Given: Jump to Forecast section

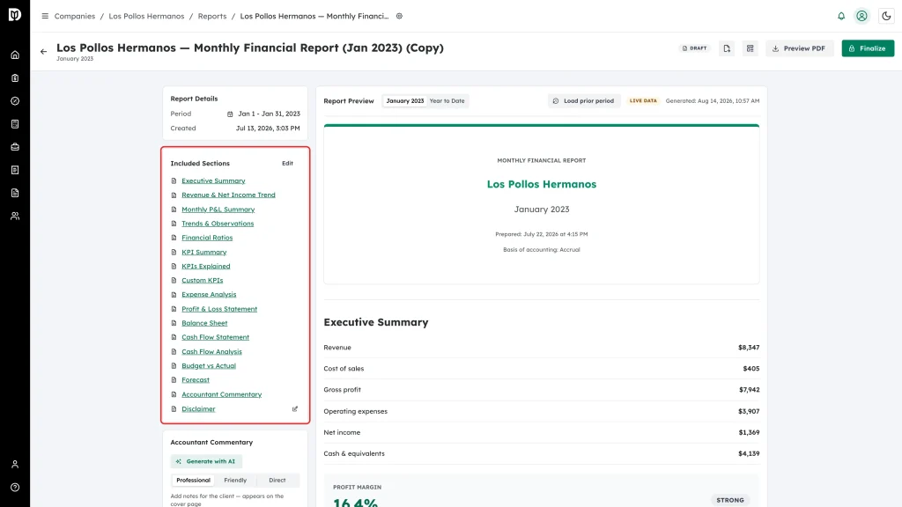Looking at the screenshot, I should pos(196,380).
